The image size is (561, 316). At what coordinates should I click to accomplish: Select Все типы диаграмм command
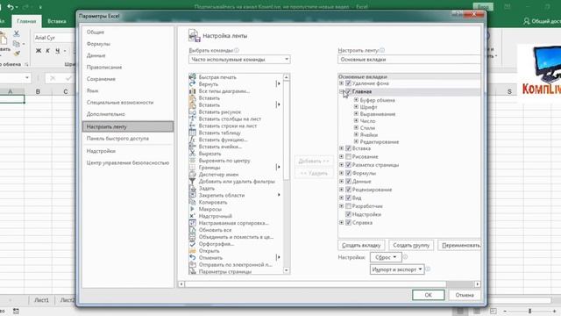click(x=236, y=91)
